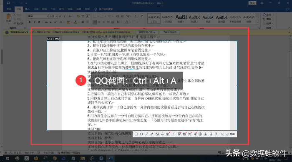Switch to the 视图 ribbon tab
Screen dimensions: 292x162
[78, 9]
